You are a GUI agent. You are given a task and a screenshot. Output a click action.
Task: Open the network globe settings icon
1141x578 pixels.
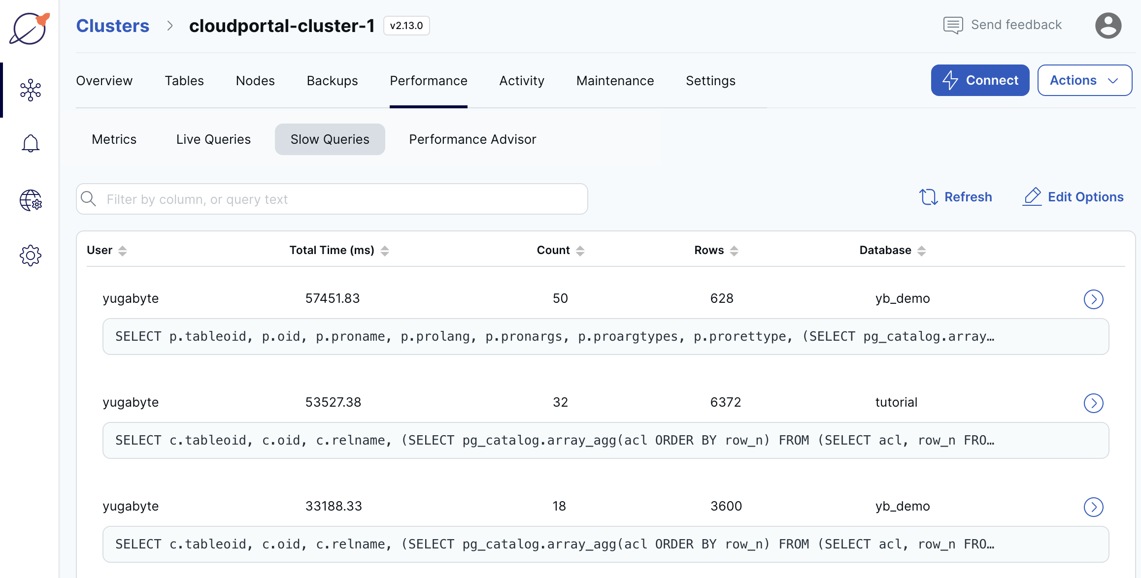pyautogui.click(x=31, y=200)
